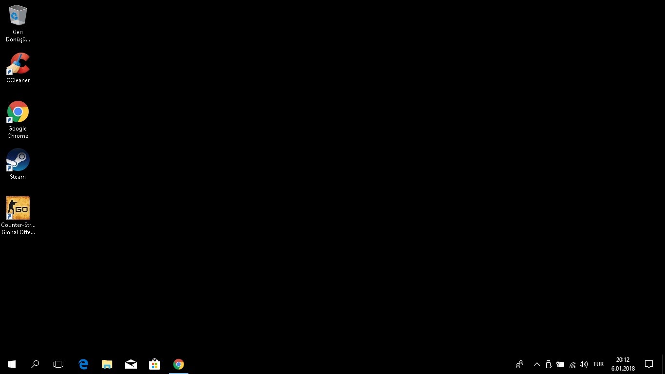Image resolution: width=665 pixels, height=374 pixels.
Task: Click the TUR input language indicator
Action: (x=598, y=364)
